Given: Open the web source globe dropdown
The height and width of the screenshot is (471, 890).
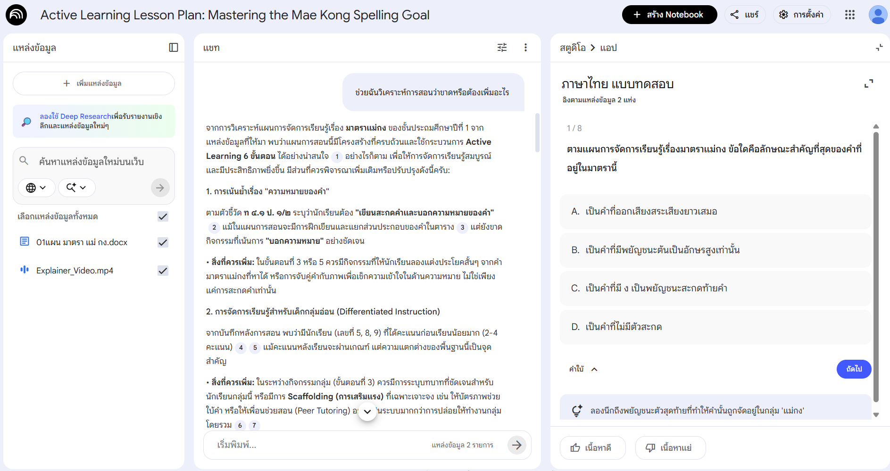Looking at the screenshot, I should (x=36, y=188).
